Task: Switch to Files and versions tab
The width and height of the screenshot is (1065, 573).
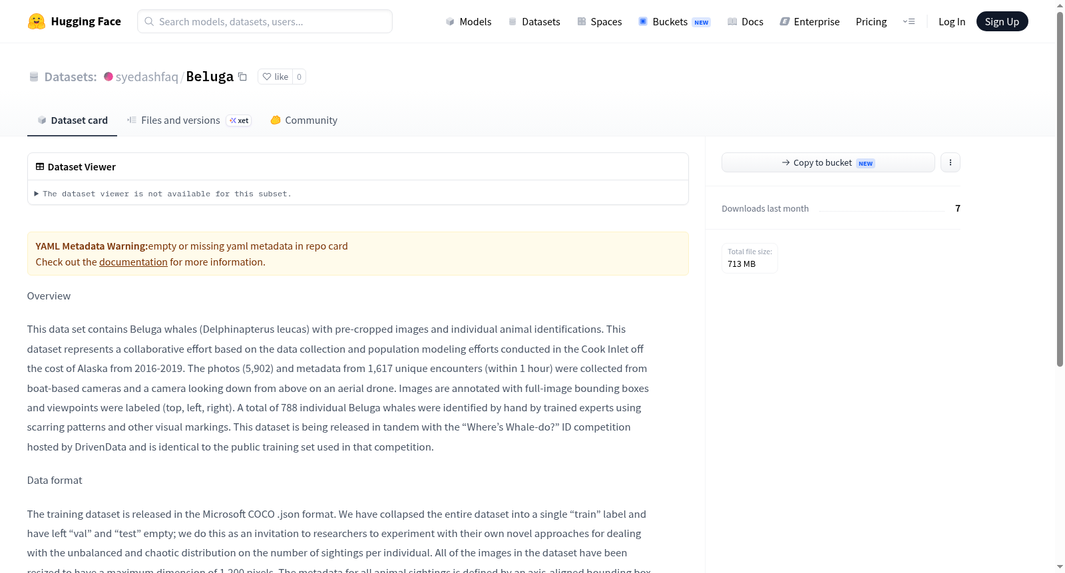Action: tap(189, 120)
